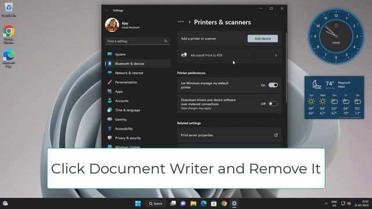This screenshot has width=372, height=209.
Task: Launch Edge from the taskbar
Action: pos(203,203)
